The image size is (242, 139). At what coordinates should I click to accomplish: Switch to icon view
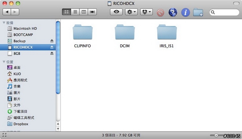[x=67, y=12]
